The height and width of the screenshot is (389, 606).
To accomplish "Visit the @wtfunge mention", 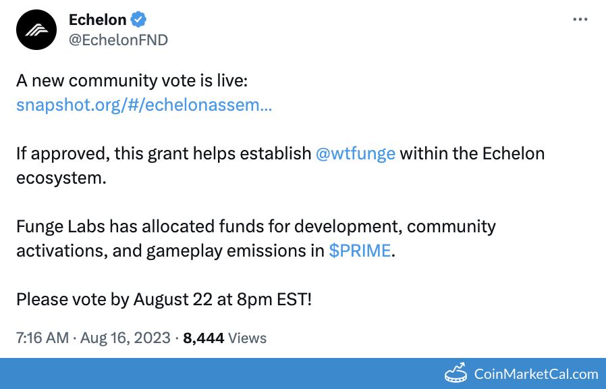I will click(355, 153).
